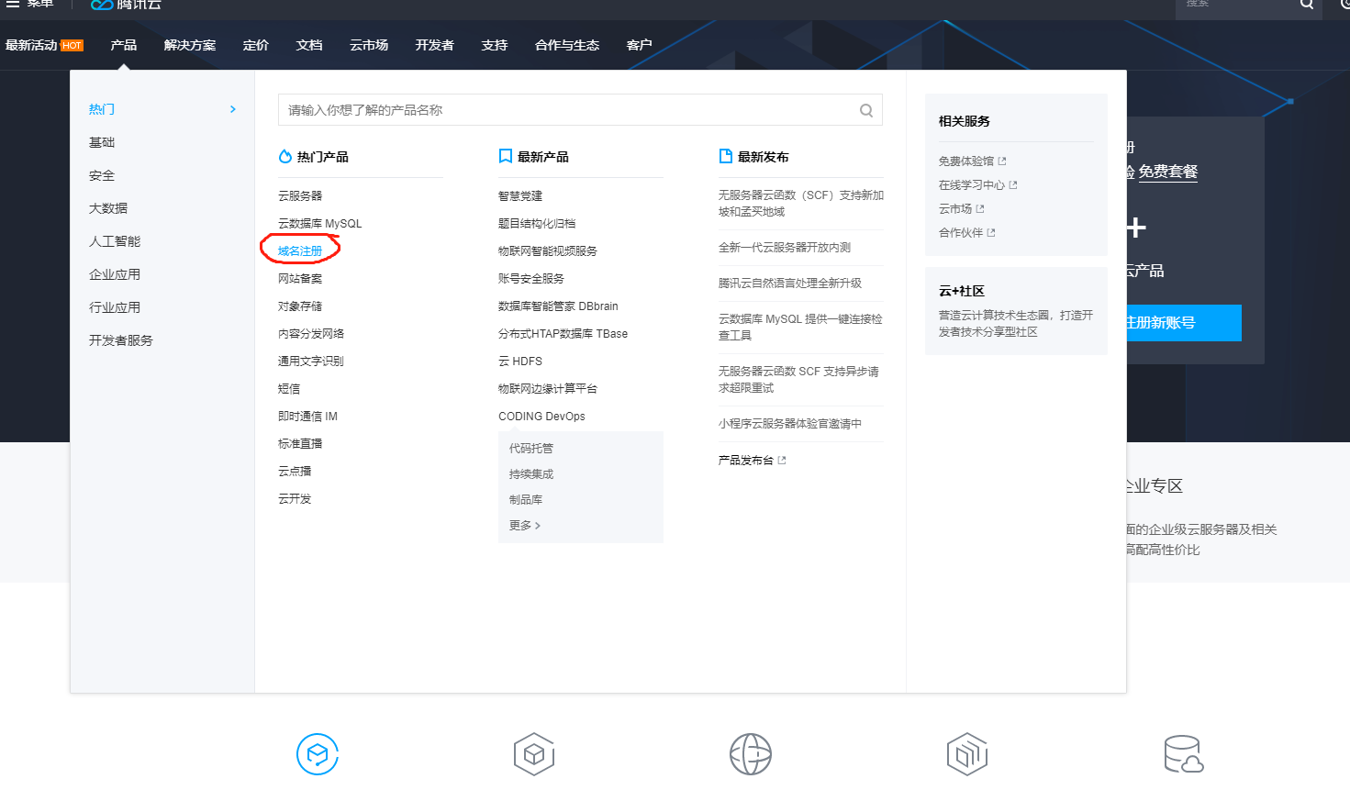Open 代码托管 under CODING DevOps
The image size is (1350, 790).
531,449
